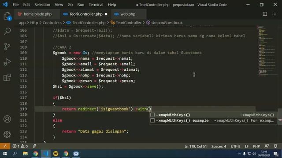Click the 'isiguestbook' string on line 119
Viewport: 282px width, 158px height.
[115, 109]
